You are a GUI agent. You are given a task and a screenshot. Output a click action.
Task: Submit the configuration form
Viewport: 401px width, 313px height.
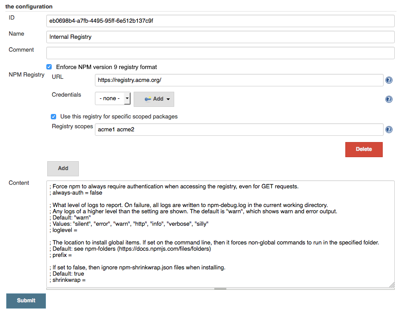(x=26, y=301)
